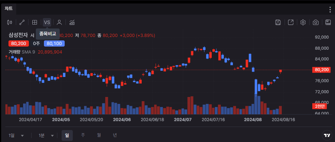This screenshot has width=335, height=142.
Task: Select the 일 daily timeframe
Action: coord(67,135)
